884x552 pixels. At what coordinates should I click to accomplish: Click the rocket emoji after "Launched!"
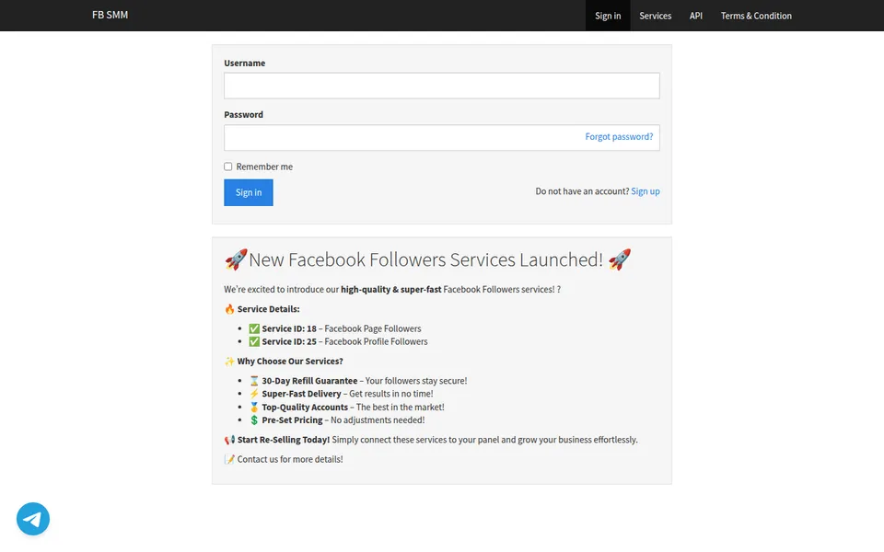click(620, 259)
